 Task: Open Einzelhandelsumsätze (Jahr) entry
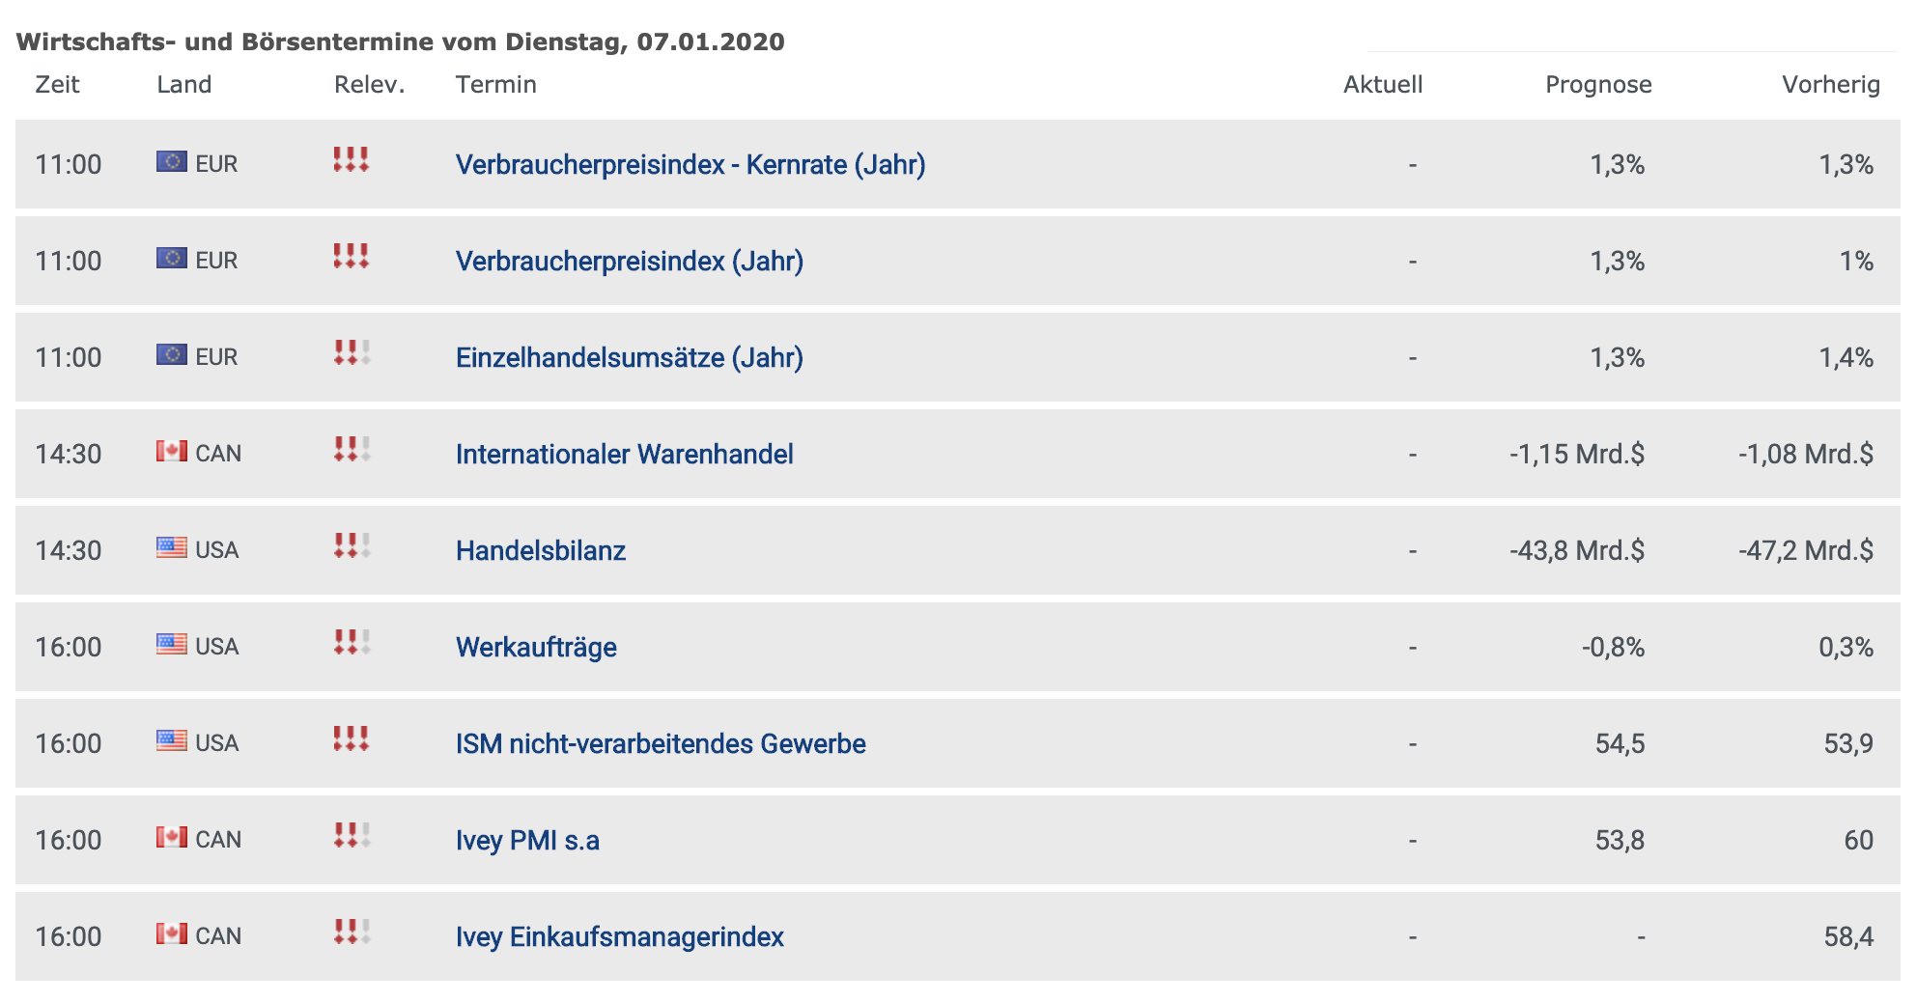630,358
